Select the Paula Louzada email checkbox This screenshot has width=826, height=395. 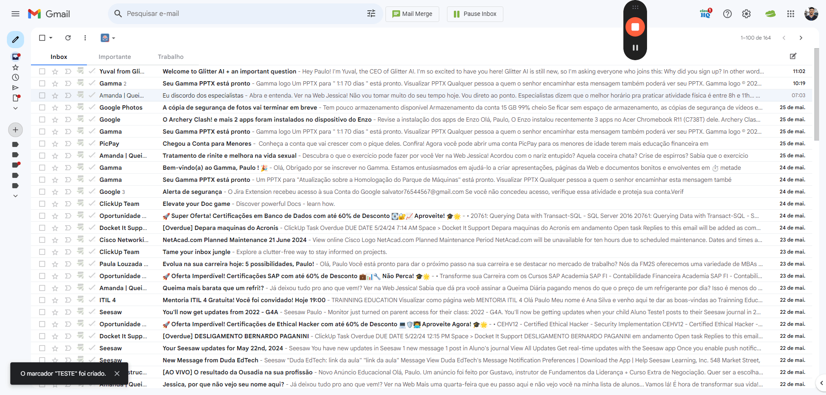coord(42,264)
